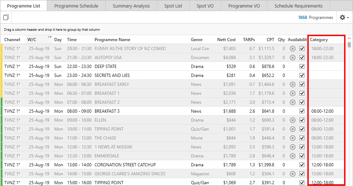Image resolution: width=353 pixels, height=186 pixels.
Task: Open the Schedule Requirements tab
Action: pyautogui.click(x=298, y=6)
